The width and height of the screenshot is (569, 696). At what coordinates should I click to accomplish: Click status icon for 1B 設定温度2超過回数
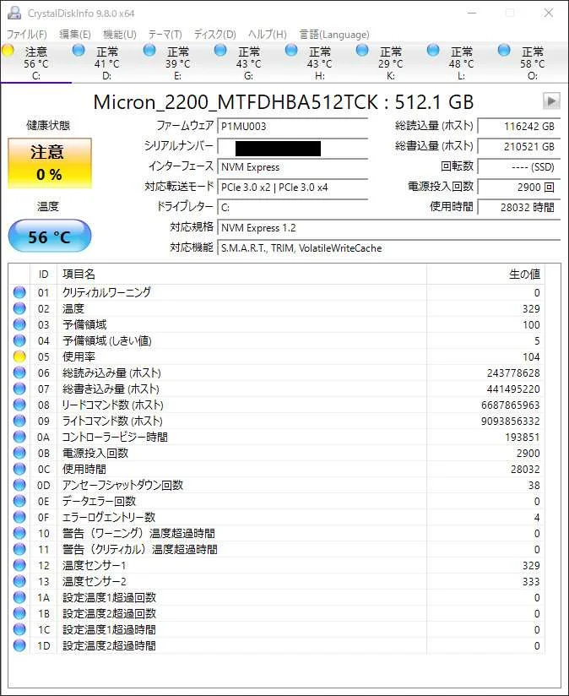pos(19,613)
